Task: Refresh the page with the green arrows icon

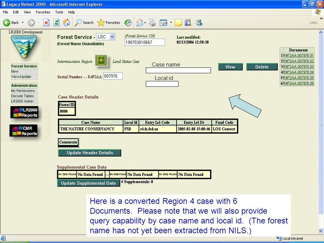Action: (x=56, y=23)
